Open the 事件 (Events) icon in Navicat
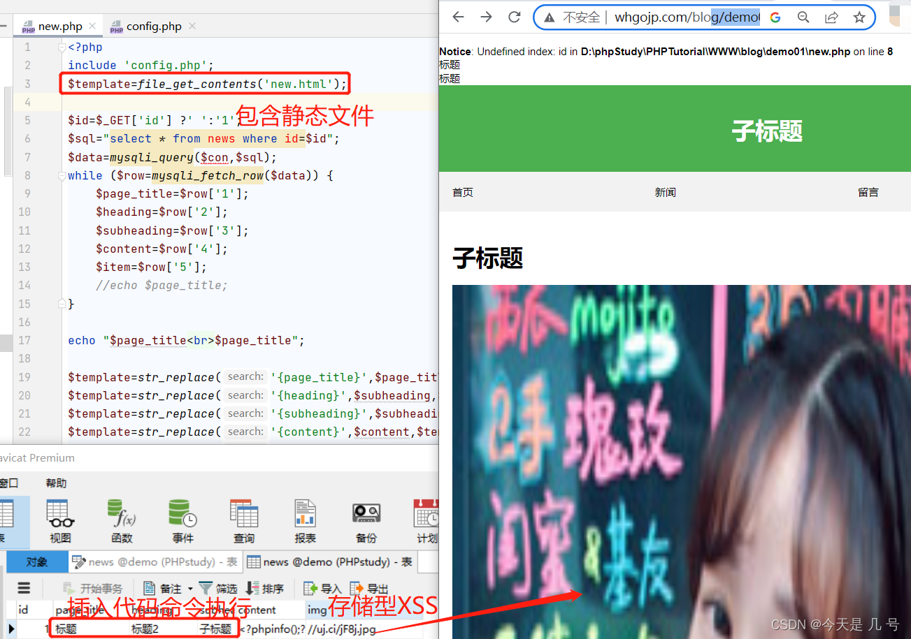 pos(182,521)
